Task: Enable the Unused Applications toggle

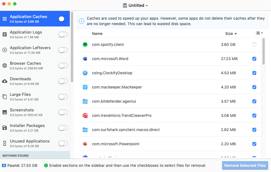Action: tap(63, 143)
